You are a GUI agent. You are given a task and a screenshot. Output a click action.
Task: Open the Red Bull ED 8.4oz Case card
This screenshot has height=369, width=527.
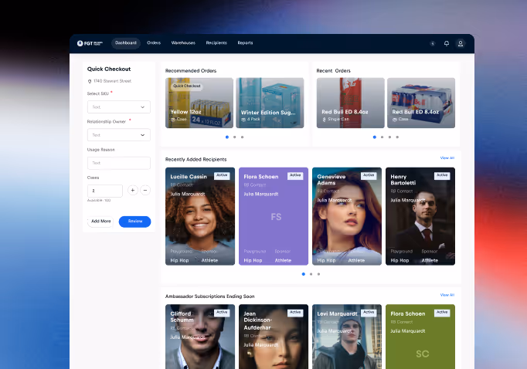click(x=421, y=103)
